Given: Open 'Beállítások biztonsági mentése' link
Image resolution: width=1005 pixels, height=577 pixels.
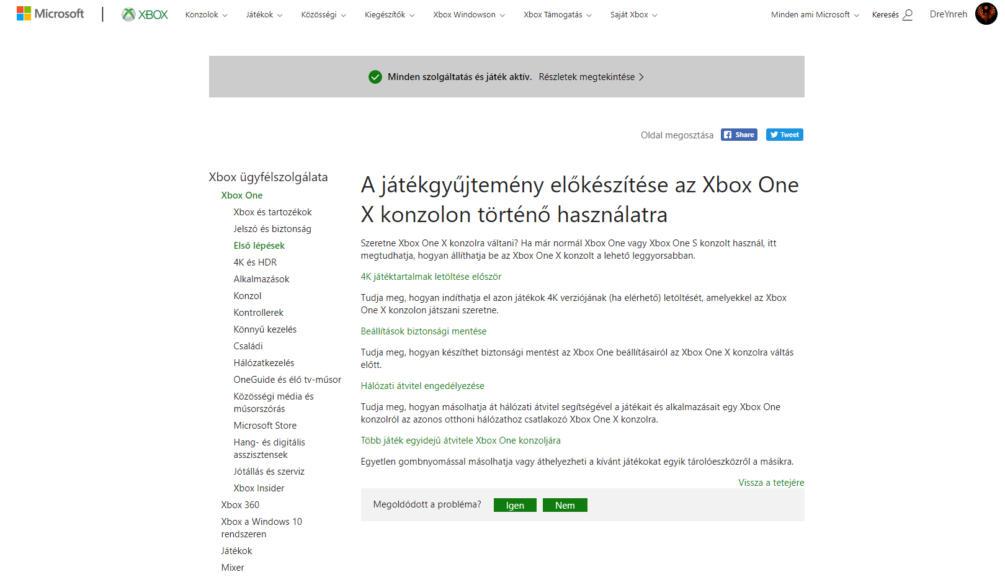Looking at the screenshot, I should click(x=424, y=331).
